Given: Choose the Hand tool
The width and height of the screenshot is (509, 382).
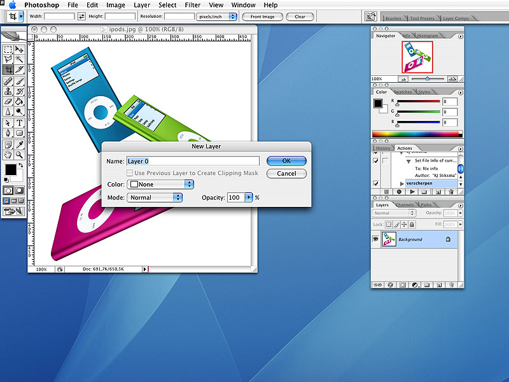Looking at the screenshot, I should click(x=8, y=154).
